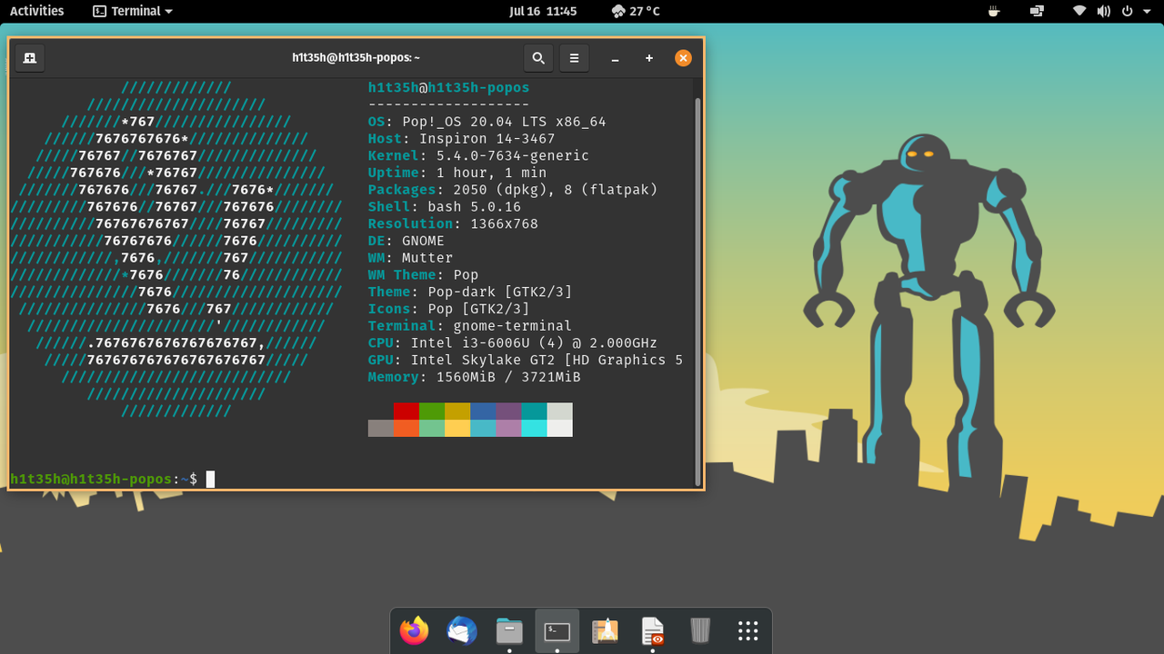Minimize the terminal window
Image resolution: width=1164 pixels, height=654 pixels.
point(616,58)
